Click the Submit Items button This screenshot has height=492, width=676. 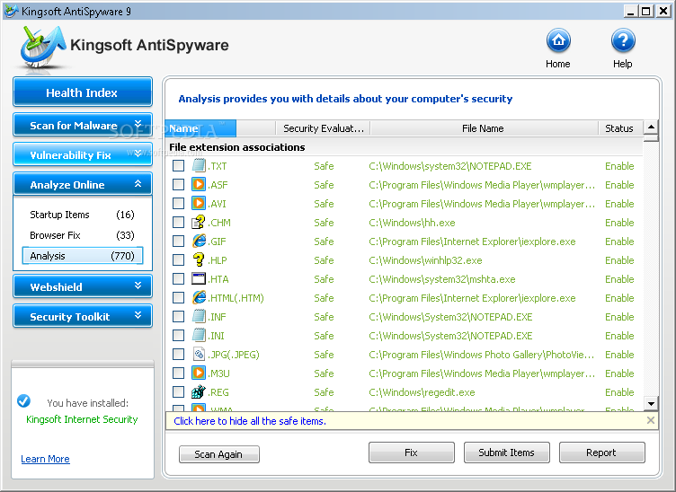pos(507,452)
